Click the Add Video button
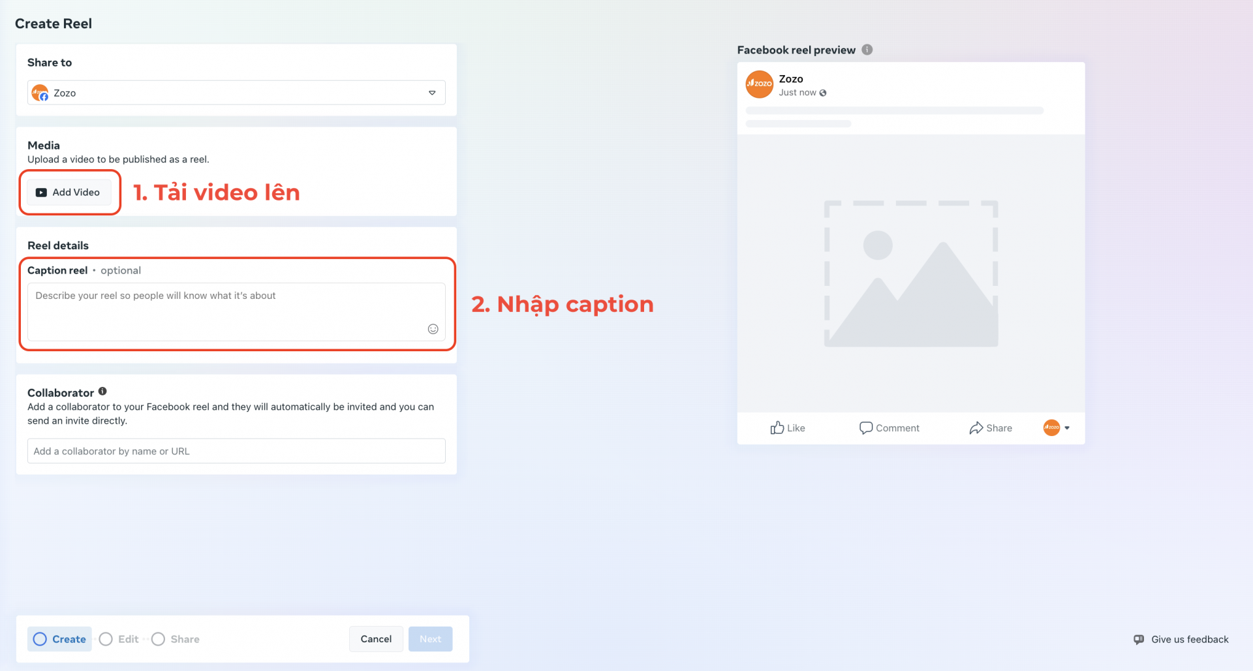This screenshot has width=1253, height=671. tap(69, 193)
